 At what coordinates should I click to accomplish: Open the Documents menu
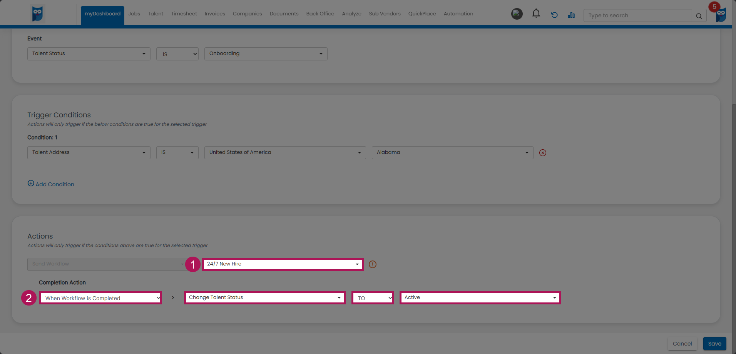[x=284, y=14]
